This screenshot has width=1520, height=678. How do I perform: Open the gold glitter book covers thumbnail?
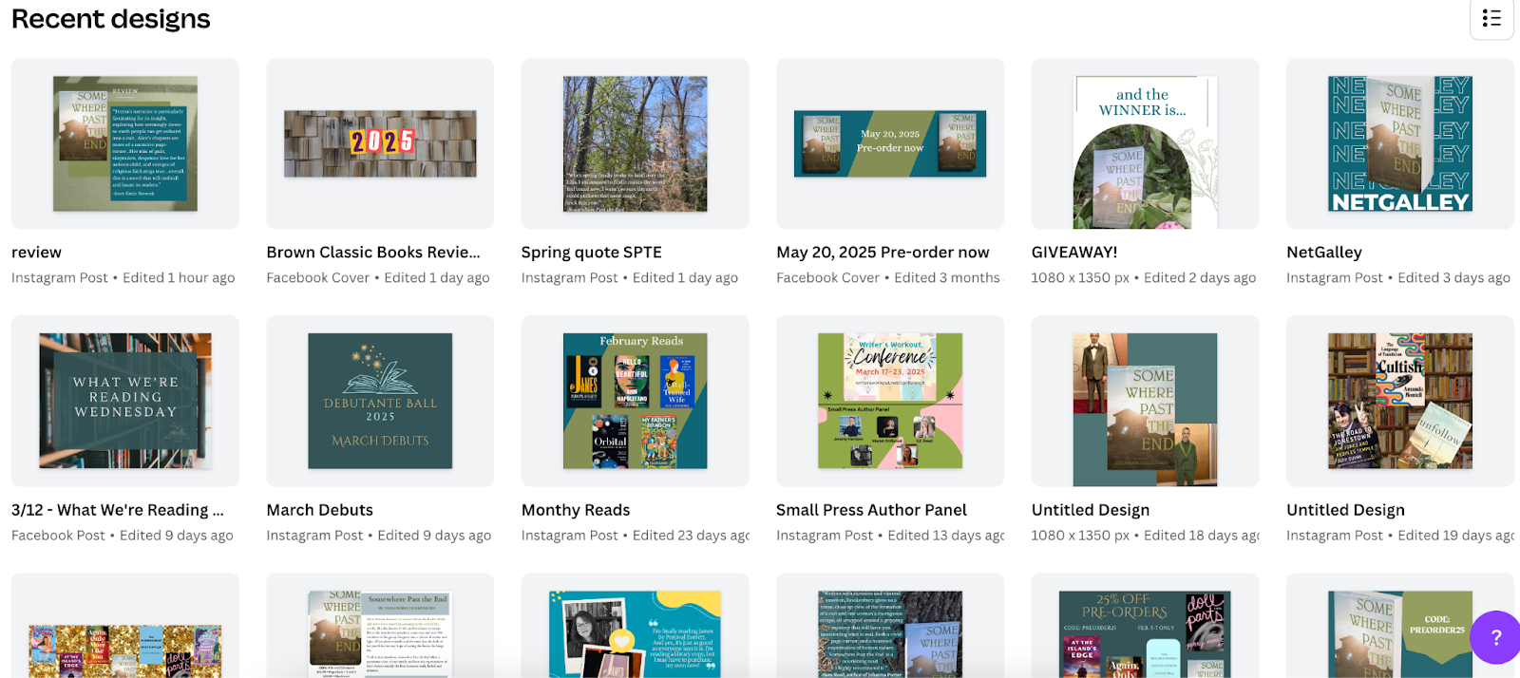point(125,626)
